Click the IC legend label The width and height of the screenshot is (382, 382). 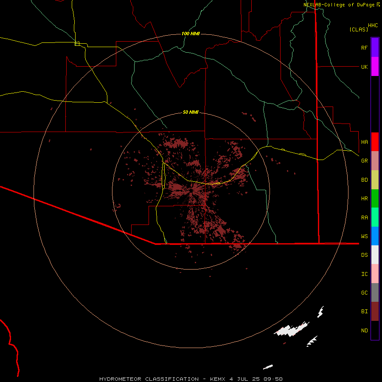pyautogui.click(x=364, y=274)
